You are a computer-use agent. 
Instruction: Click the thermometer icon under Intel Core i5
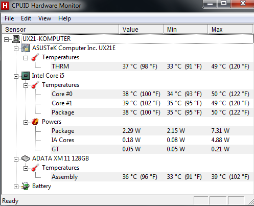pos(35,85)
